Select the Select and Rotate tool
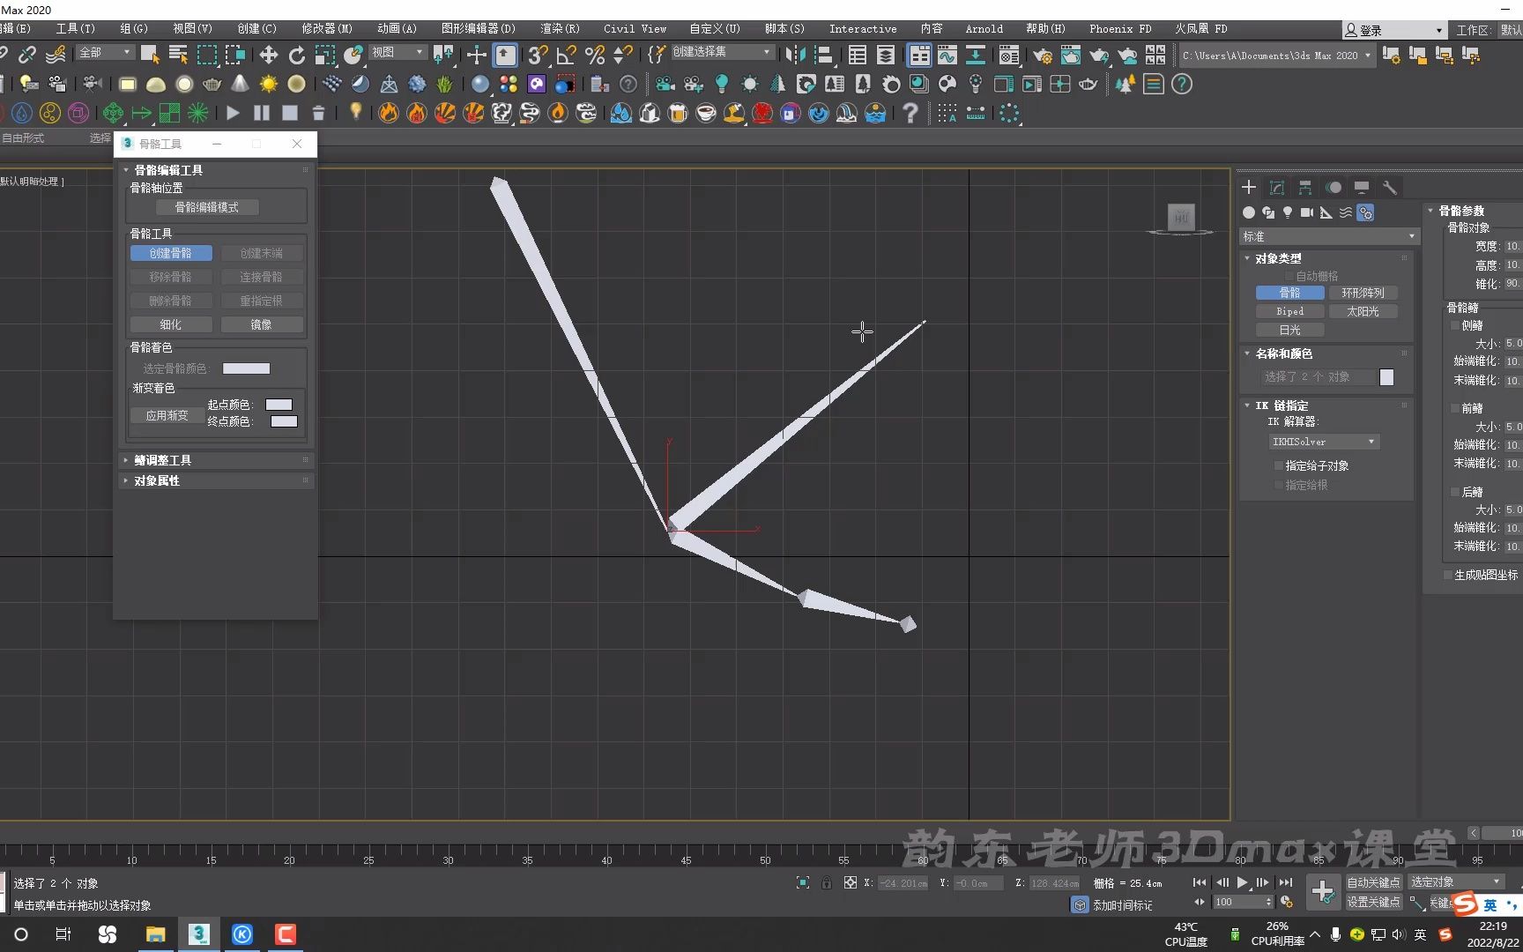 click(296, 55)
